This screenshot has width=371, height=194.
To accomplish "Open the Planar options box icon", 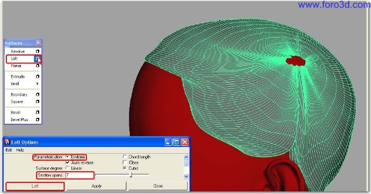I will pos(38,66).
